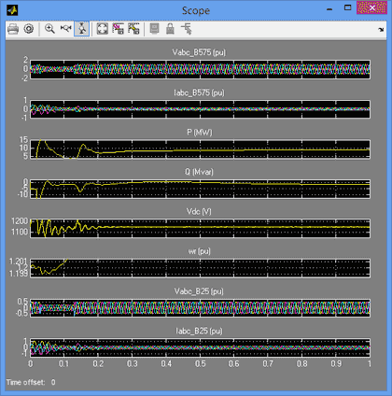Maximize the Scope window
The height and width of the screenshot is (396, 392).
tap(347, 7)
